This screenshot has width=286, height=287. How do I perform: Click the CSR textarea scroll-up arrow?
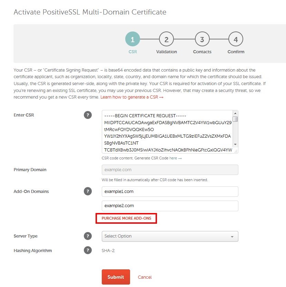click(235, 113)
